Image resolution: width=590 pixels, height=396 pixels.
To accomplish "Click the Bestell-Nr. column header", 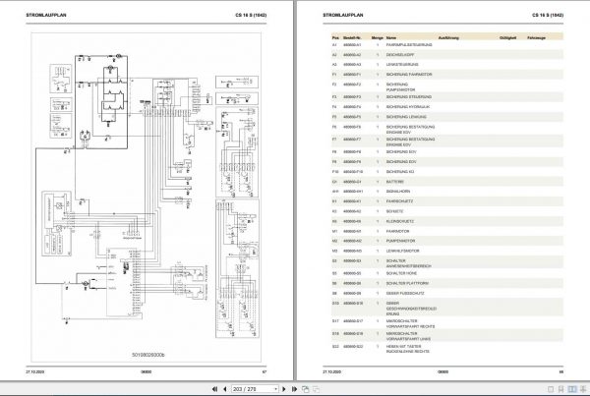I will tap(352, 38).
